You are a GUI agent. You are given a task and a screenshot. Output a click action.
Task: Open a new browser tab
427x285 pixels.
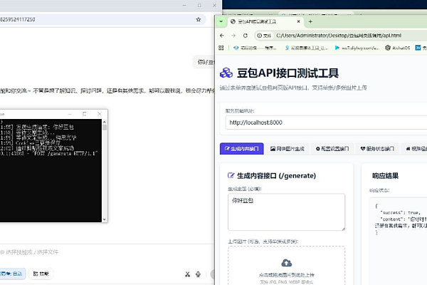pyautogui.click(x=310, y=21)
